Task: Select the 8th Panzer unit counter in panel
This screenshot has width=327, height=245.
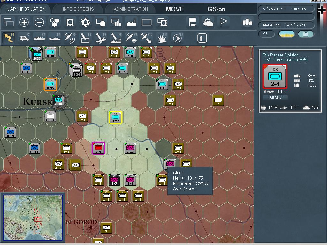Action: (275, 76)
